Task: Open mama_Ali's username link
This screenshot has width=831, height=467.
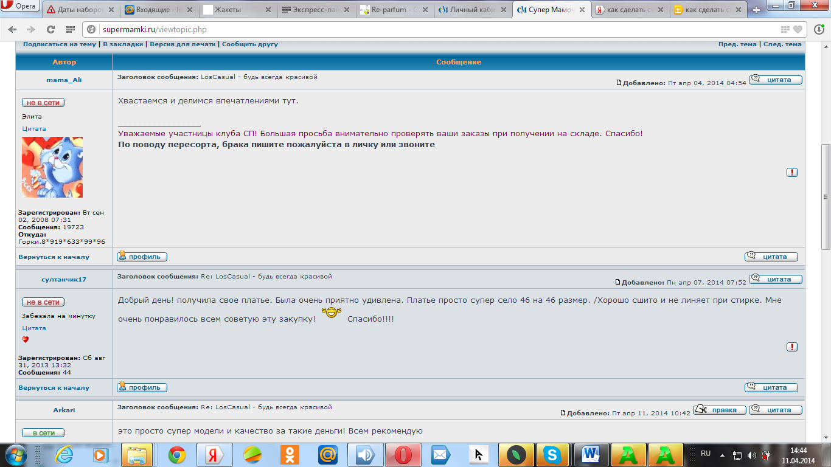Action: point(64,80)
